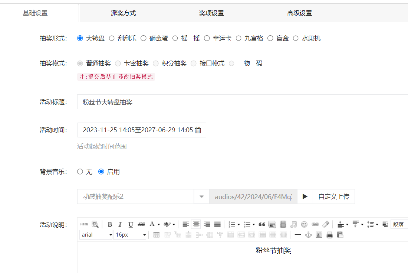Toggle HTML source view in editor

coord(84,224)
